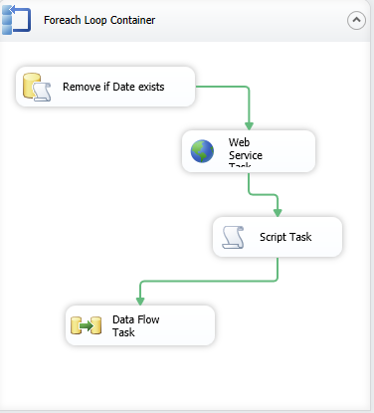
Task: Select connector between Web Service and Script Task
Action: (263, 194)
